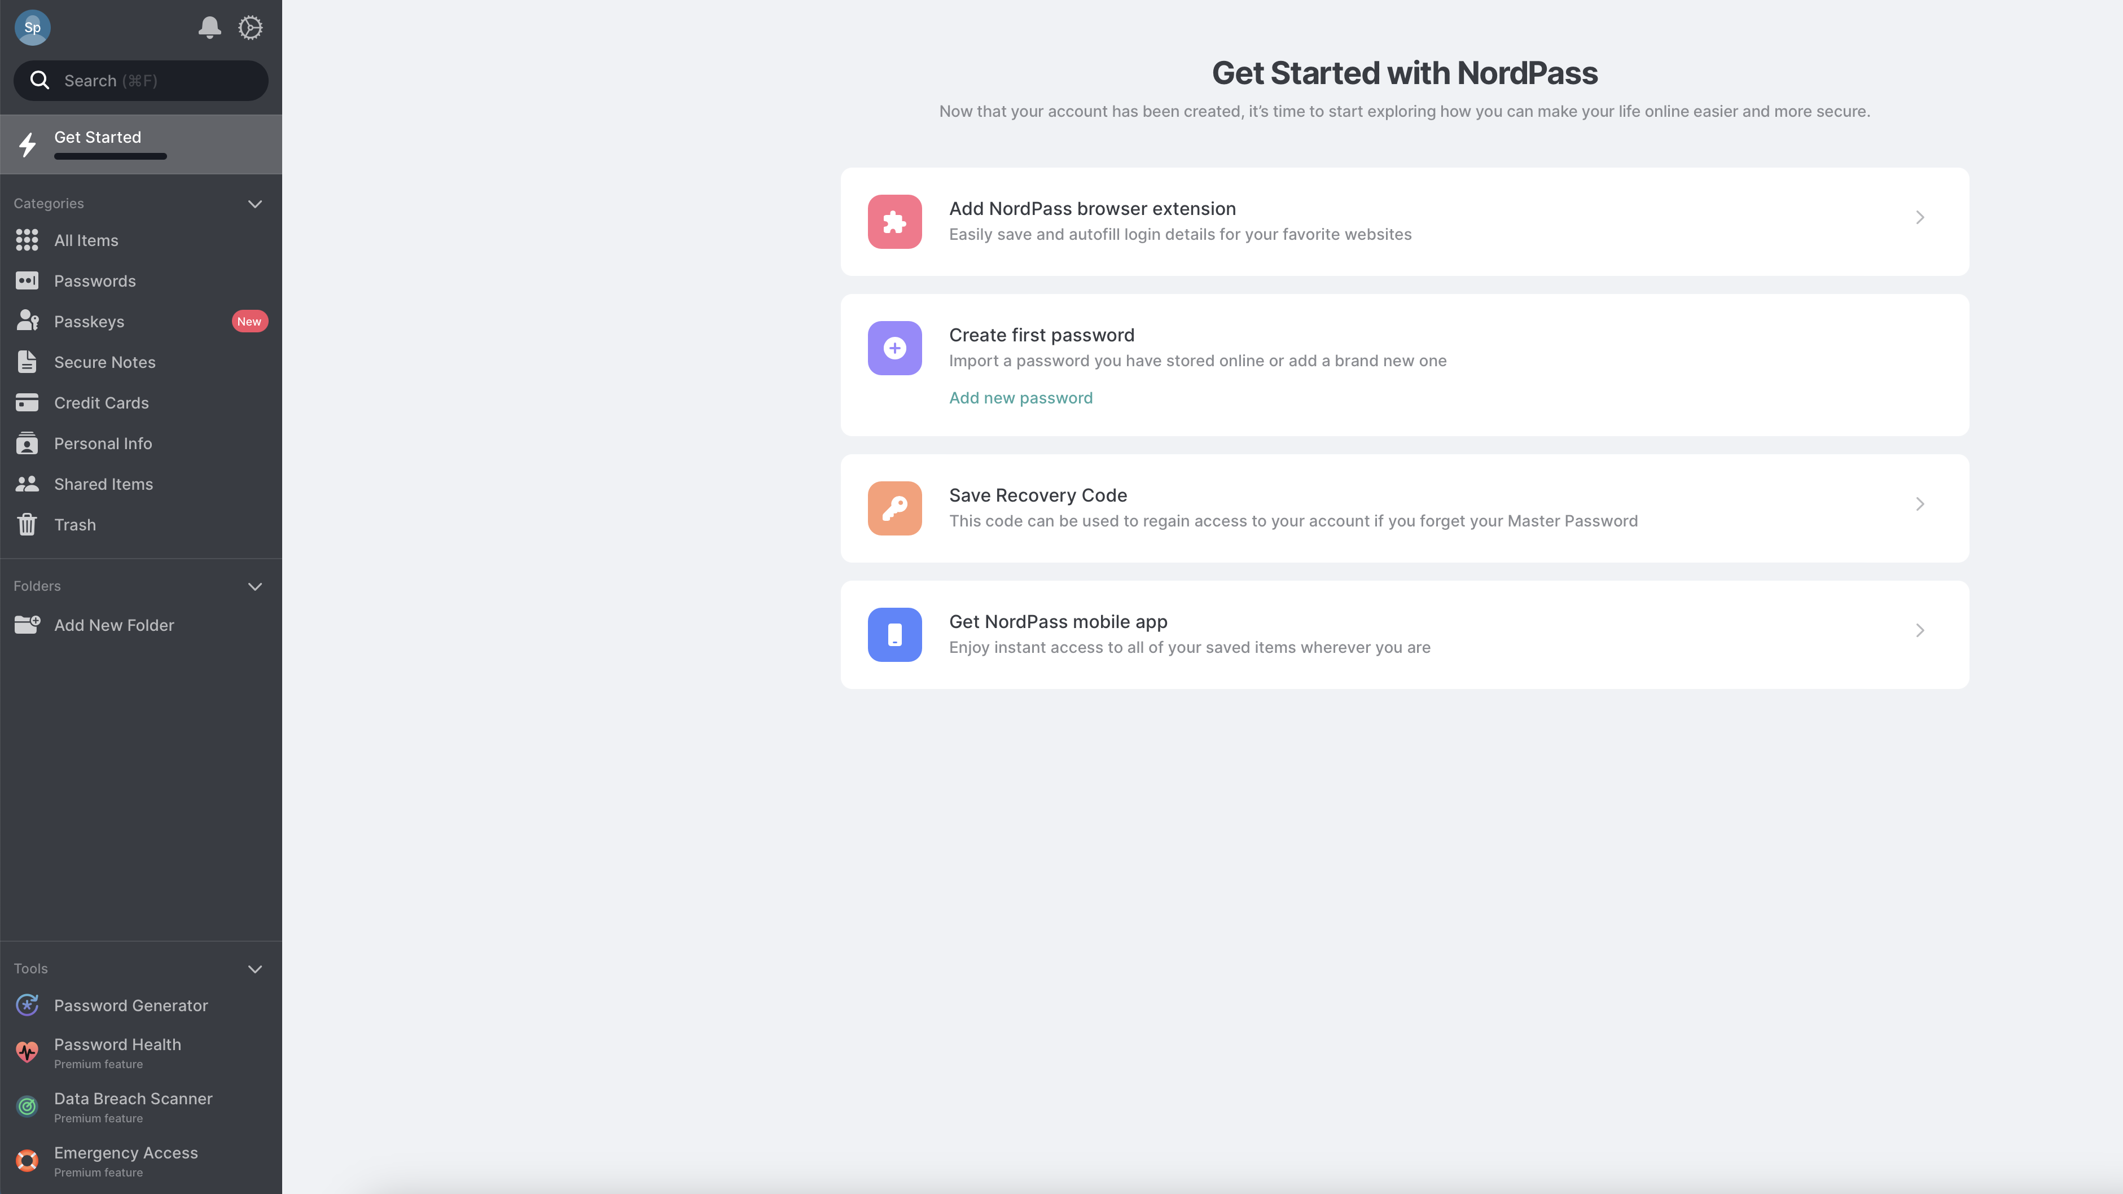The height and width of the screenshot is (1194, 2123).
Task: Click the red New badge on Passkeys
Action: pyautogui.click(x=249, y=322)
